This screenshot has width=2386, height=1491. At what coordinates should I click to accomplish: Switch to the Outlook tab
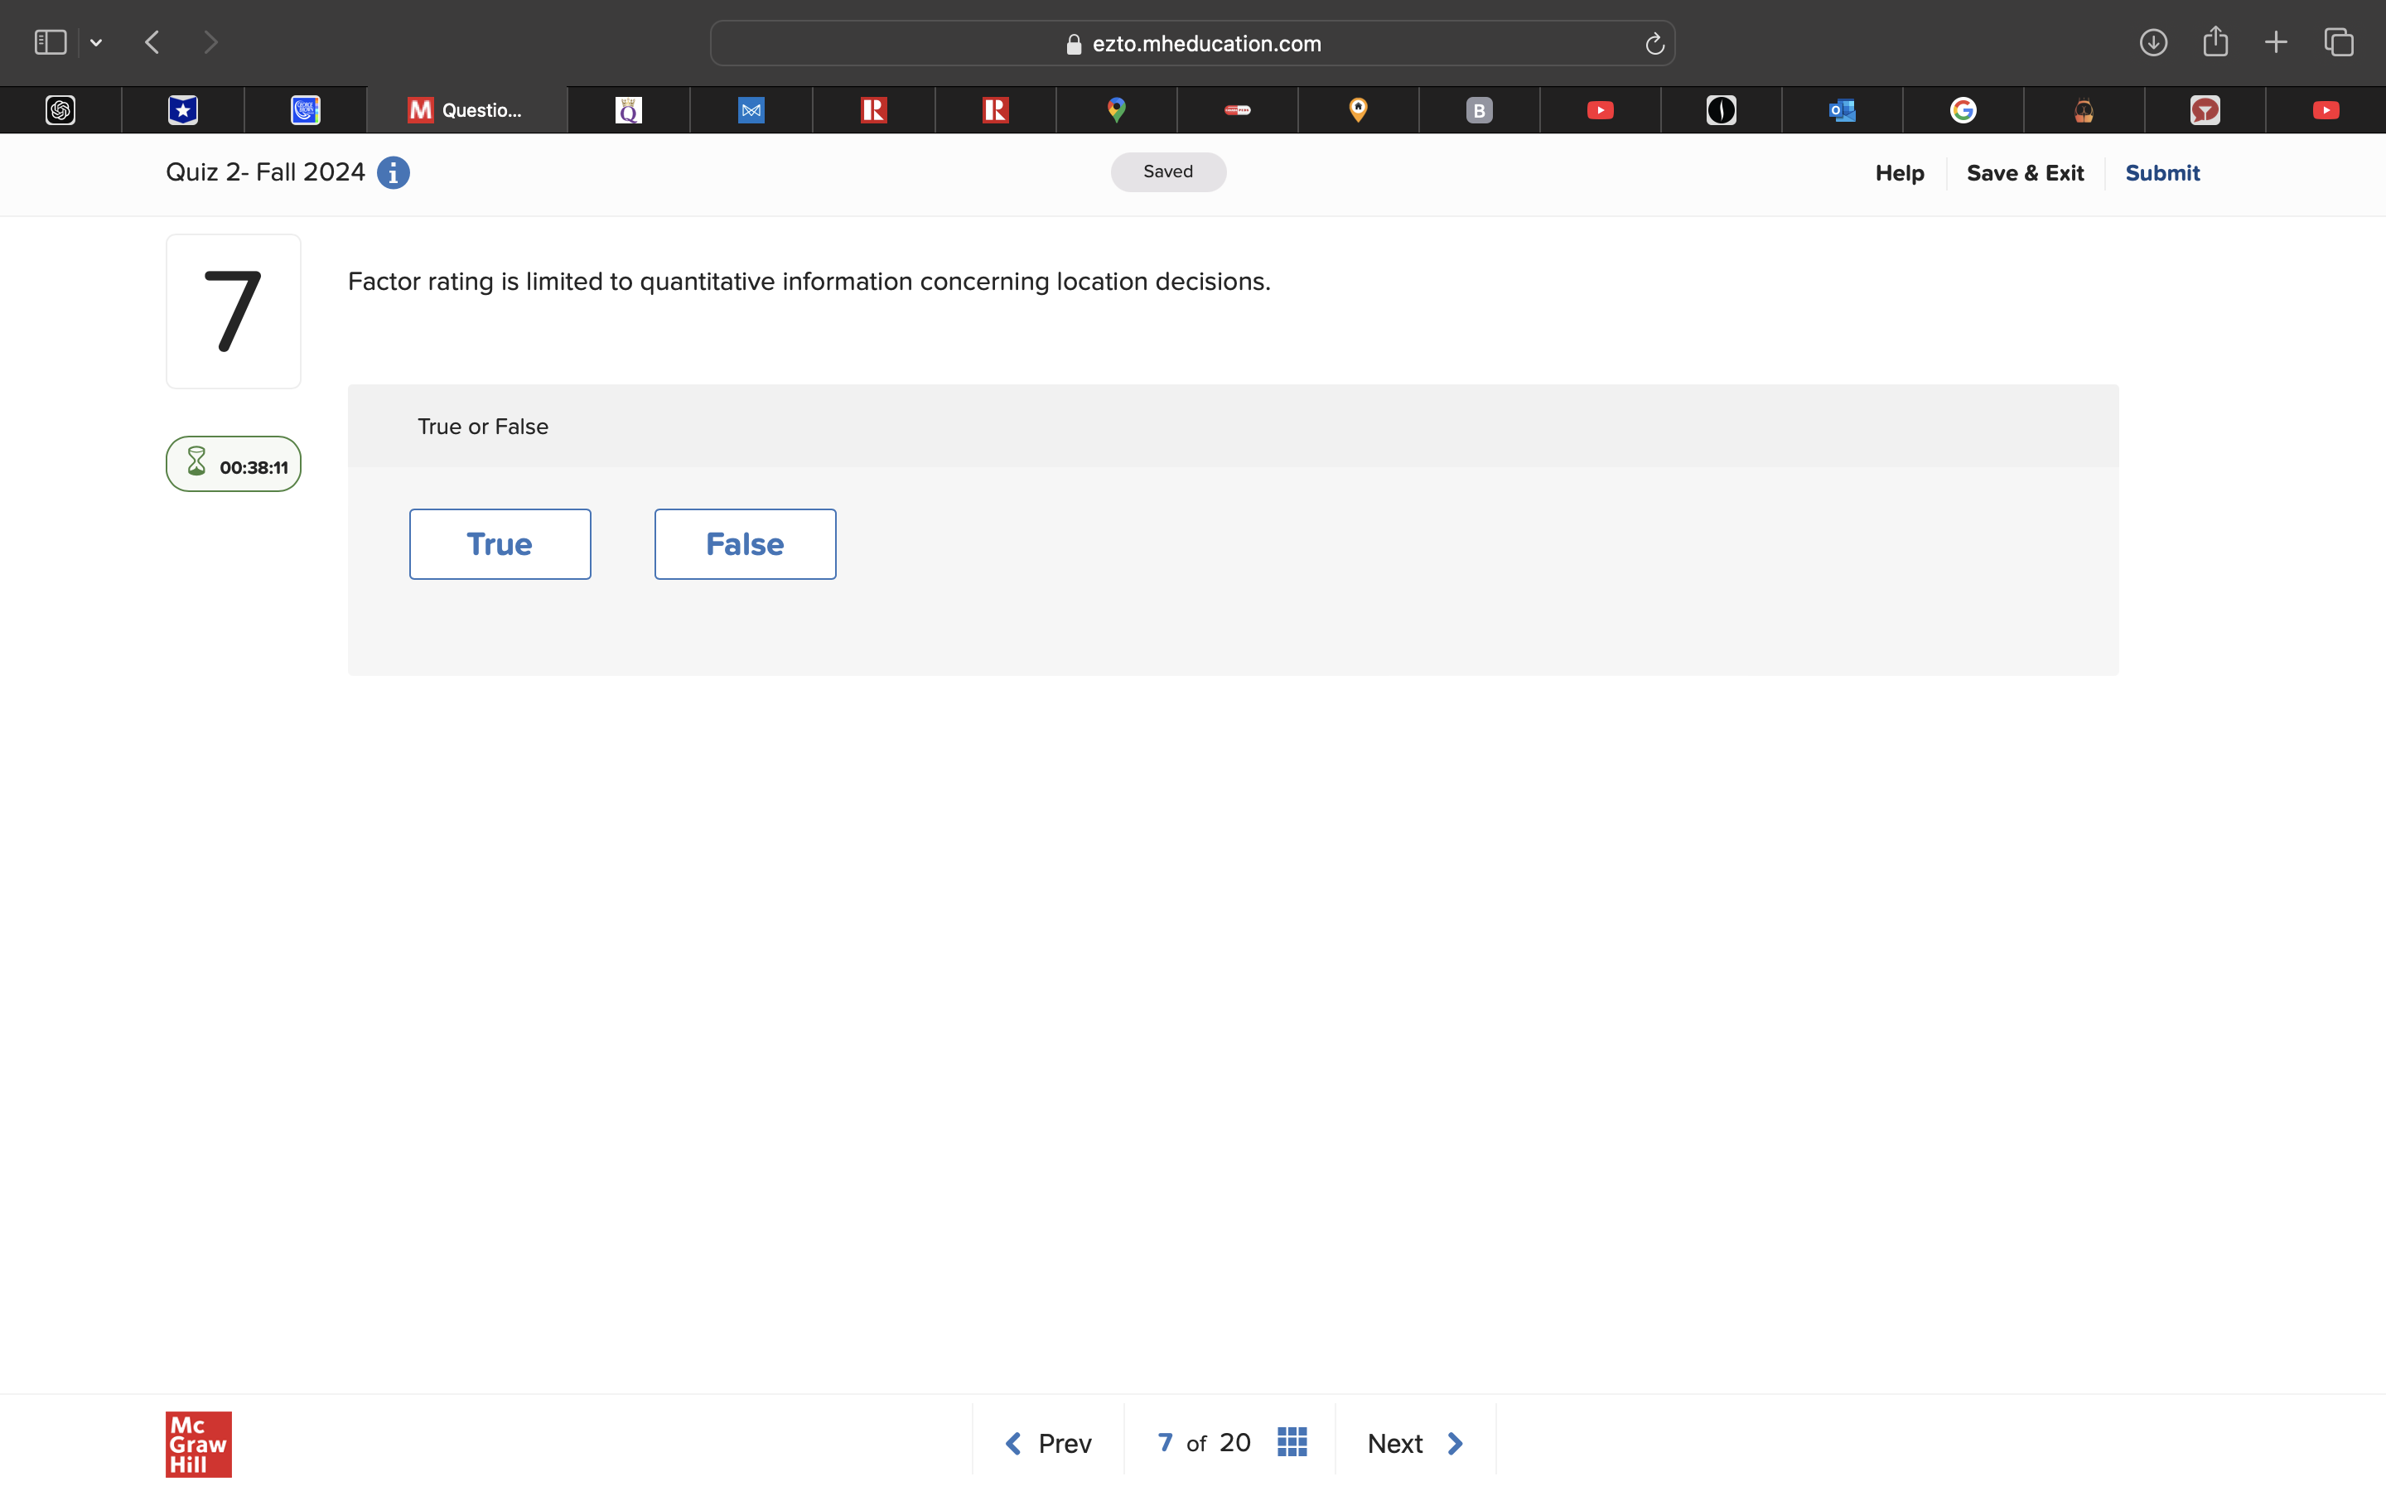(1842, 110)
